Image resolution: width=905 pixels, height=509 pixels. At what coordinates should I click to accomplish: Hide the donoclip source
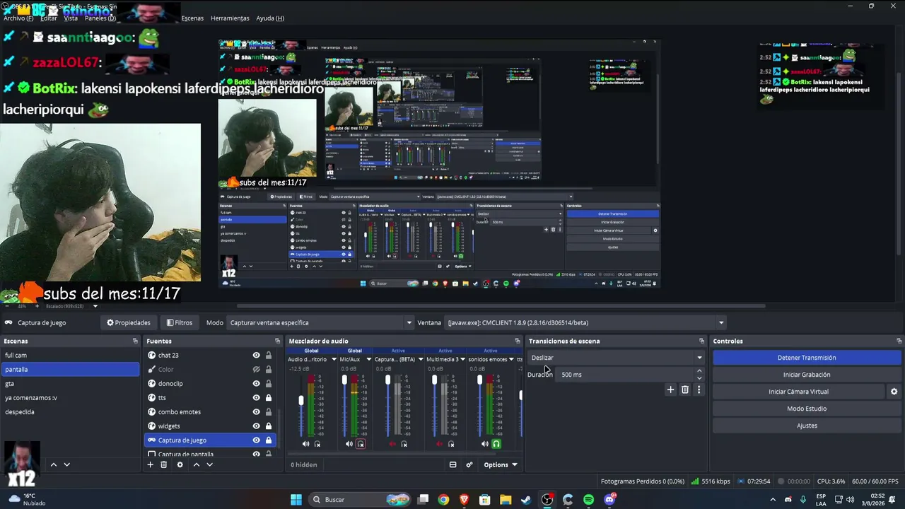point(256,383)
